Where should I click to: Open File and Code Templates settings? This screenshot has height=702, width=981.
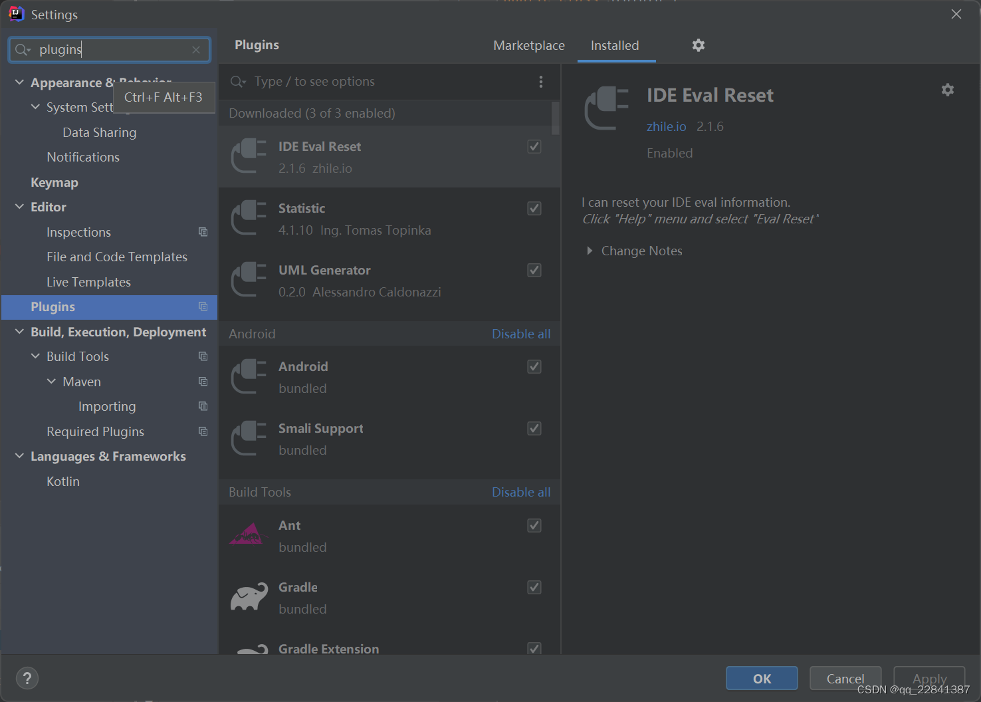tap(117, 257)
